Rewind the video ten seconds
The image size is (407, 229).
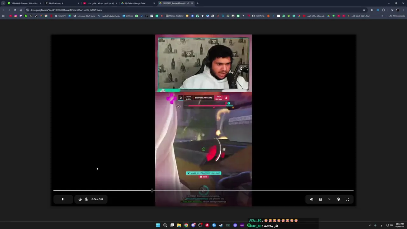(80, 199)
